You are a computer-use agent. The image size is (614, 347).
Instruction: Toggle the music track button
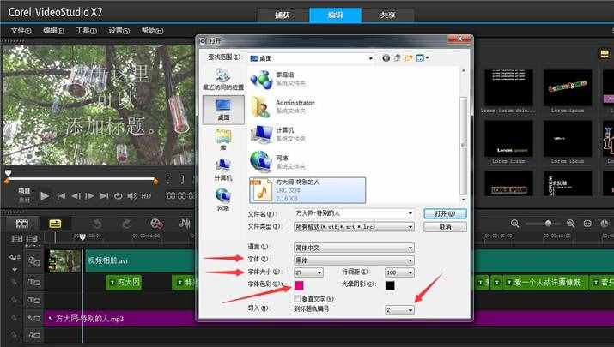pyautogui.click(x=33, y=335)
